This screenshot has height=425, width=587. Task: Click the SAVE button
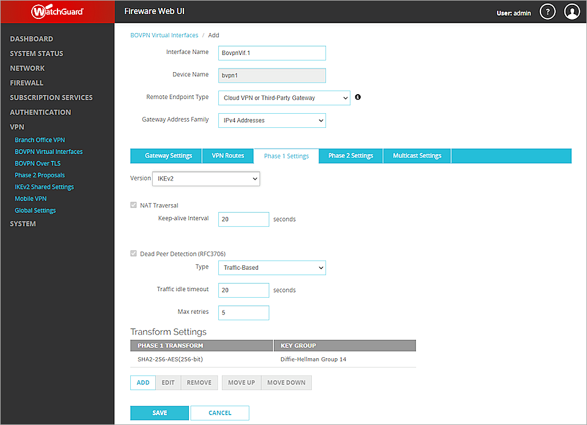click(159, 413)
